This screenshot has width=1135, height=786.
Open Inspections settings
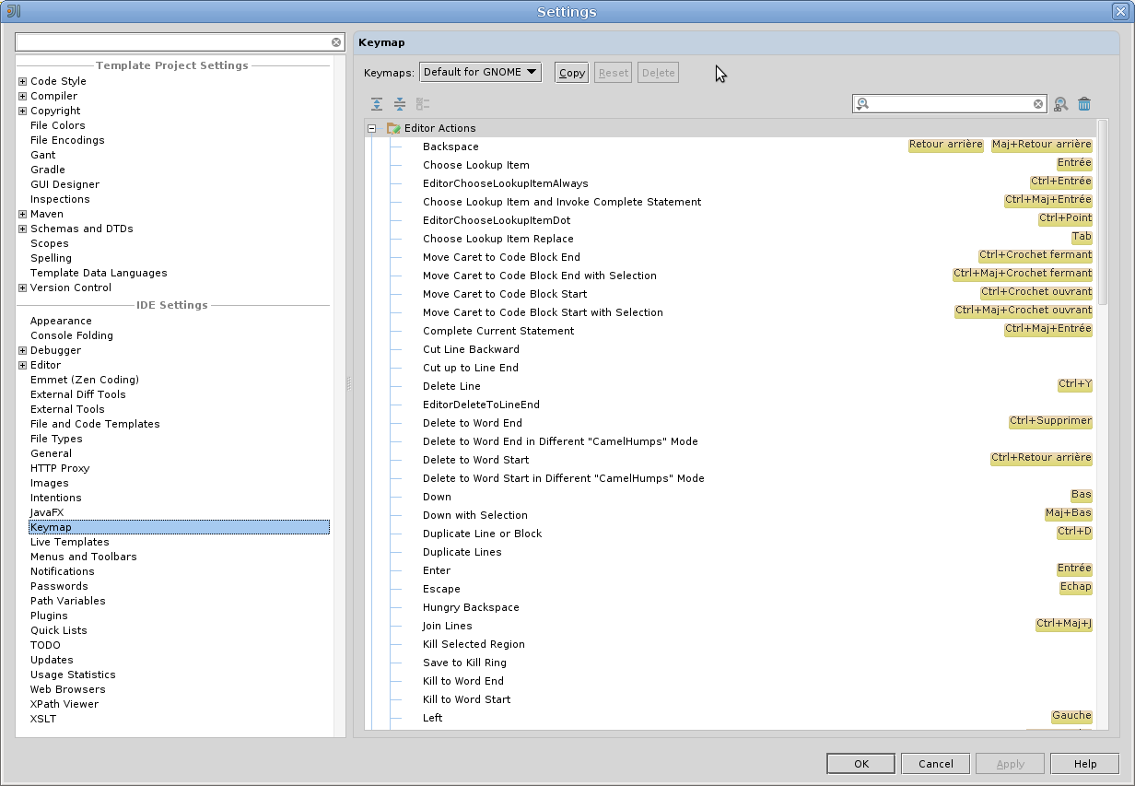[60, 199]
